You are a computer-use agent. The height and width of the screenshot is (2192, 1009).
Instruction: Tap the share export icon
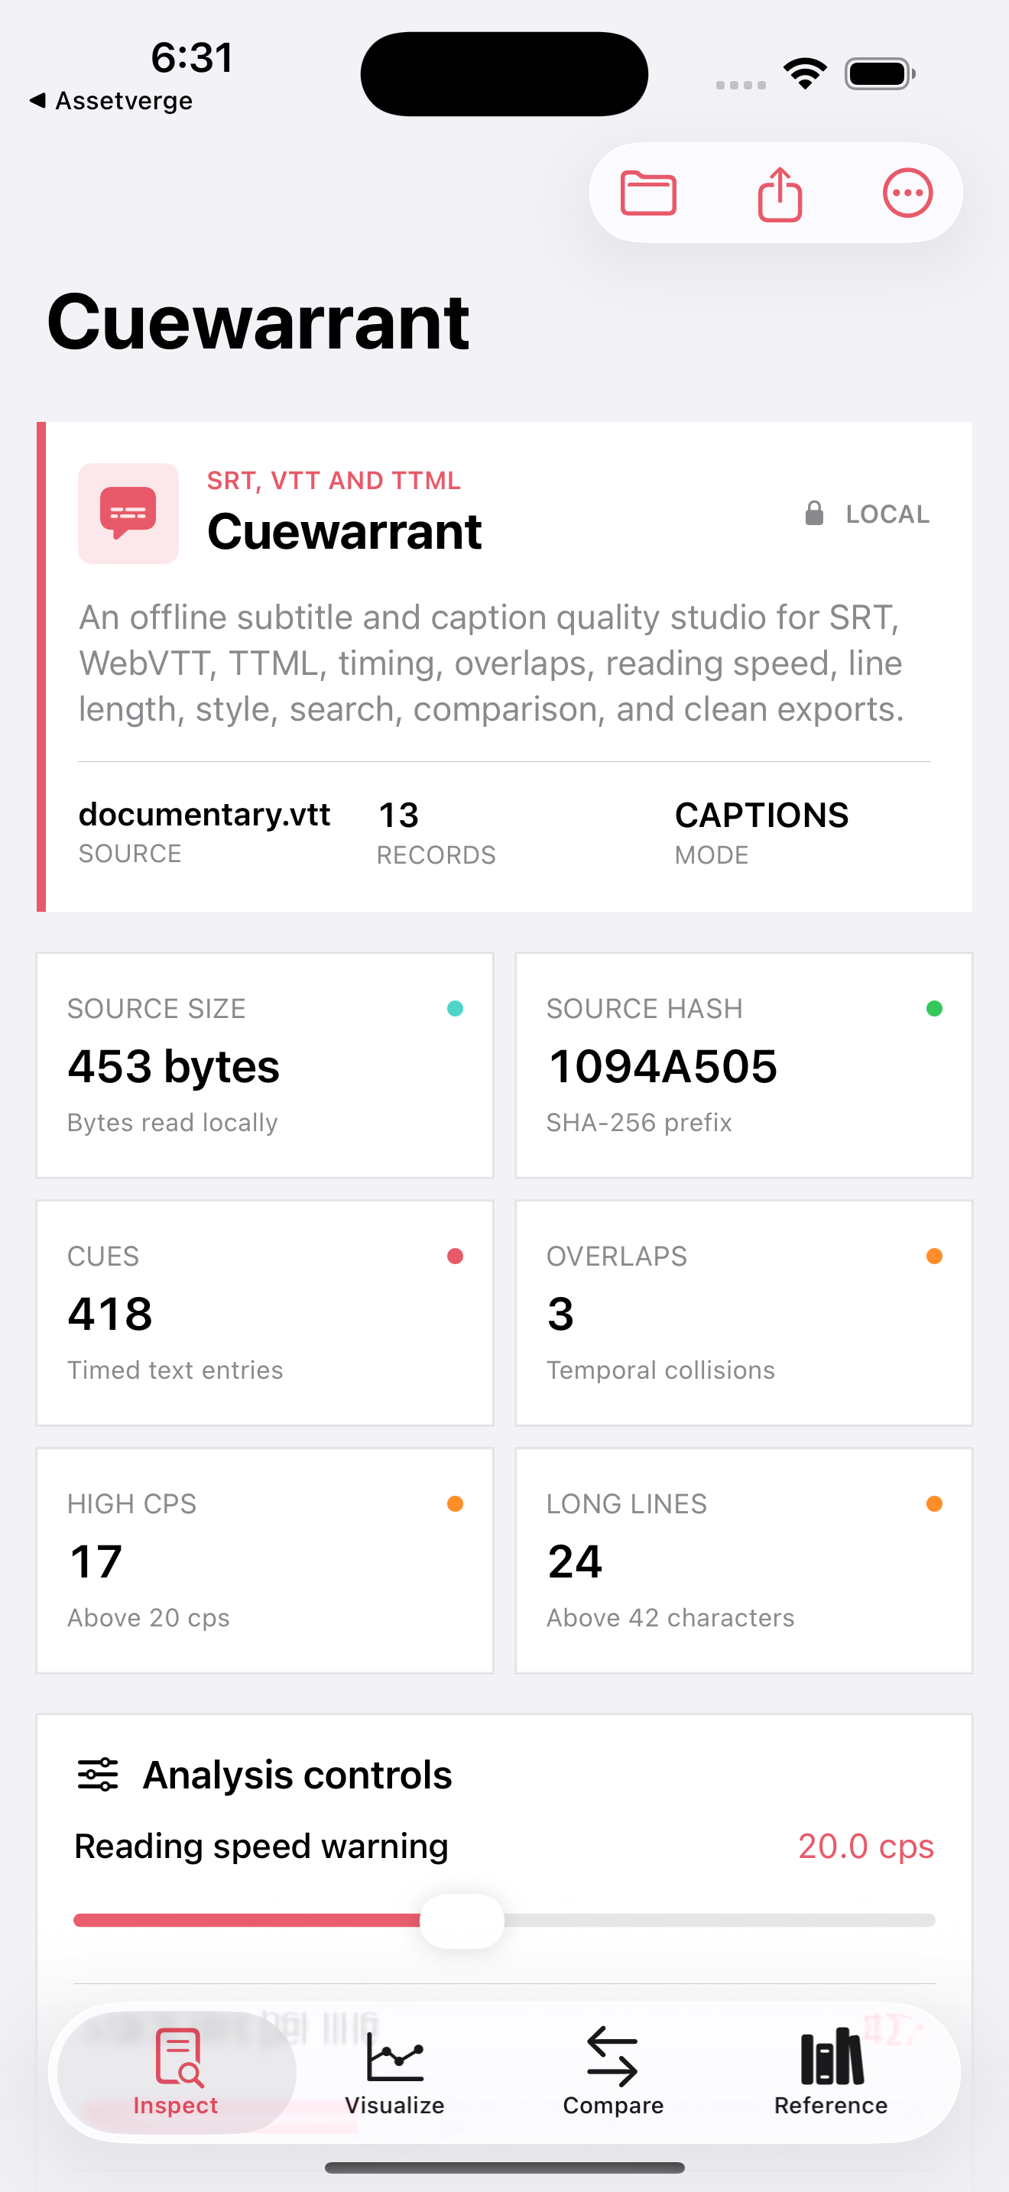779,193
